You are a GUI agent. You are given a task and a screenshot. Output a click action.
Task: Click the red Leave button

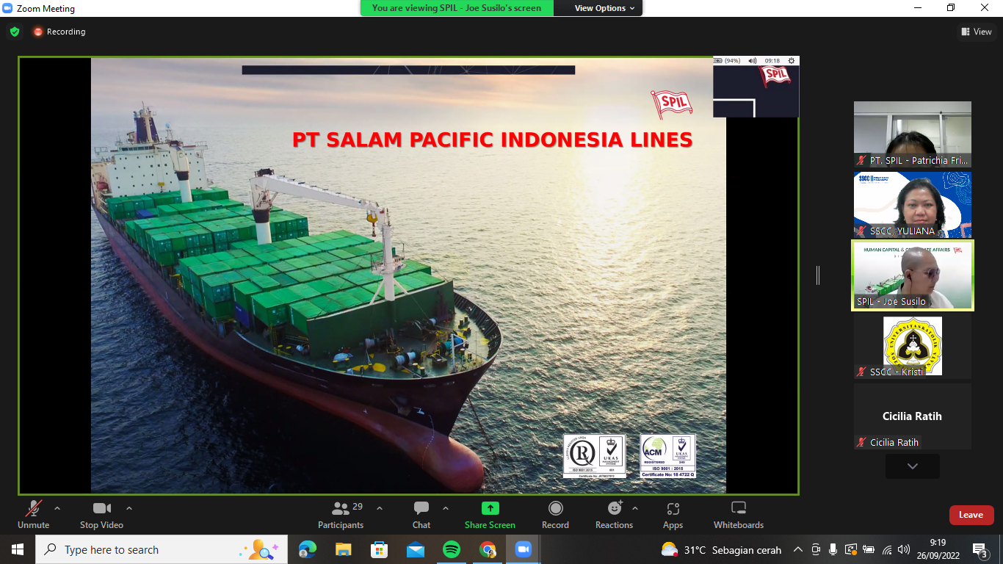[971, 515]
